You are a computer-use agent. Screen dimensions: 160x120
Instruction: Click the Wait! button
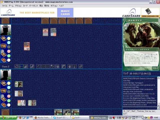(x=133, y=111)
